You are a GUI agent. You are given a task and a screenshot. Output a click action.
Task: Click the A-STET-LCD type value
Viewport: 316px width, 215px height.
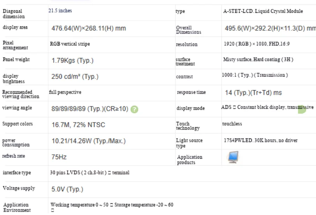tap(263, 11)
